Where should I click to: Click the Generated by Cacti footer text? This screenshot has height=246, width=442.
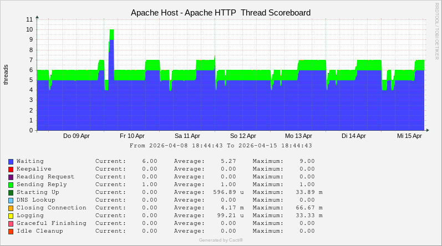(x=221, y=240)
